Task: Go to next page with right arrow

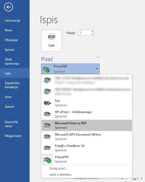Action: pos(142,179)
